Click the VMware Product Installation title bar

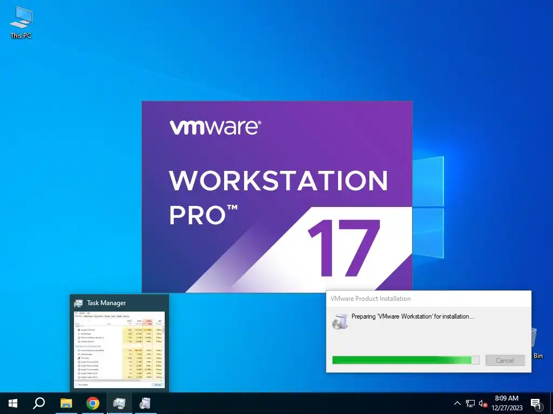[x=428, y=299]
